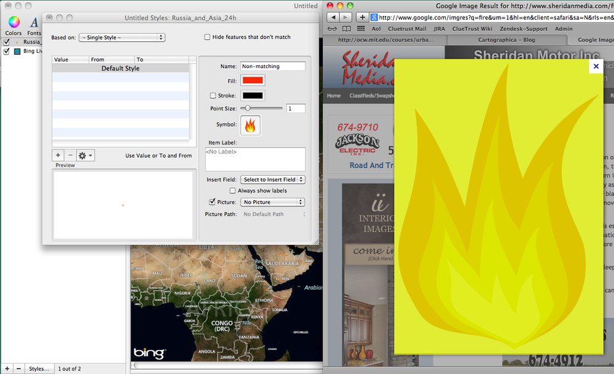Open the 'Select to Insert Field' dropdown
This screenshot has width=614, height=374.
[273, 179]
